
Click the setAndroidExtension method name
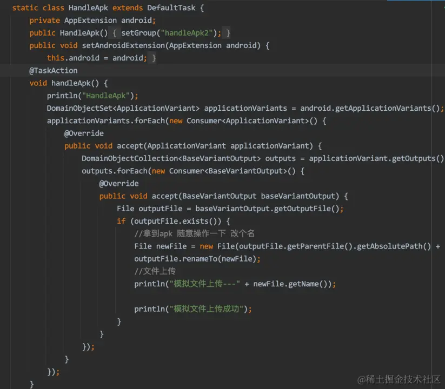[123, 45]
